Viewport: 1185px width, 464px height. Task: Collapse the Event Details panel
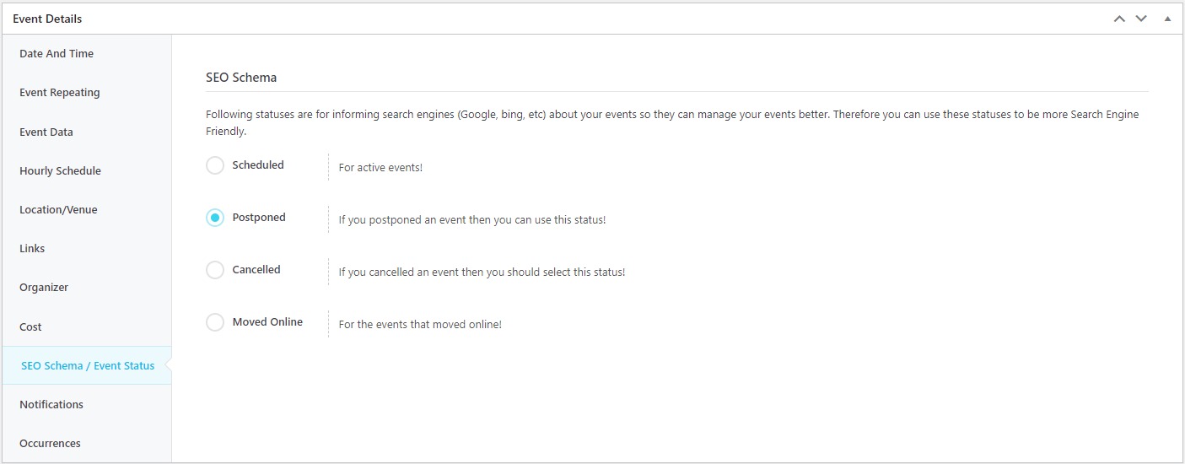(1167, 19)
